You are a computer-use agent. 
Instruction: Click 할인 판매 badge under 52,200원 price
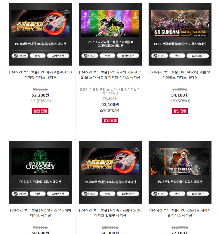pyautogui.click(x=40, y=111)
